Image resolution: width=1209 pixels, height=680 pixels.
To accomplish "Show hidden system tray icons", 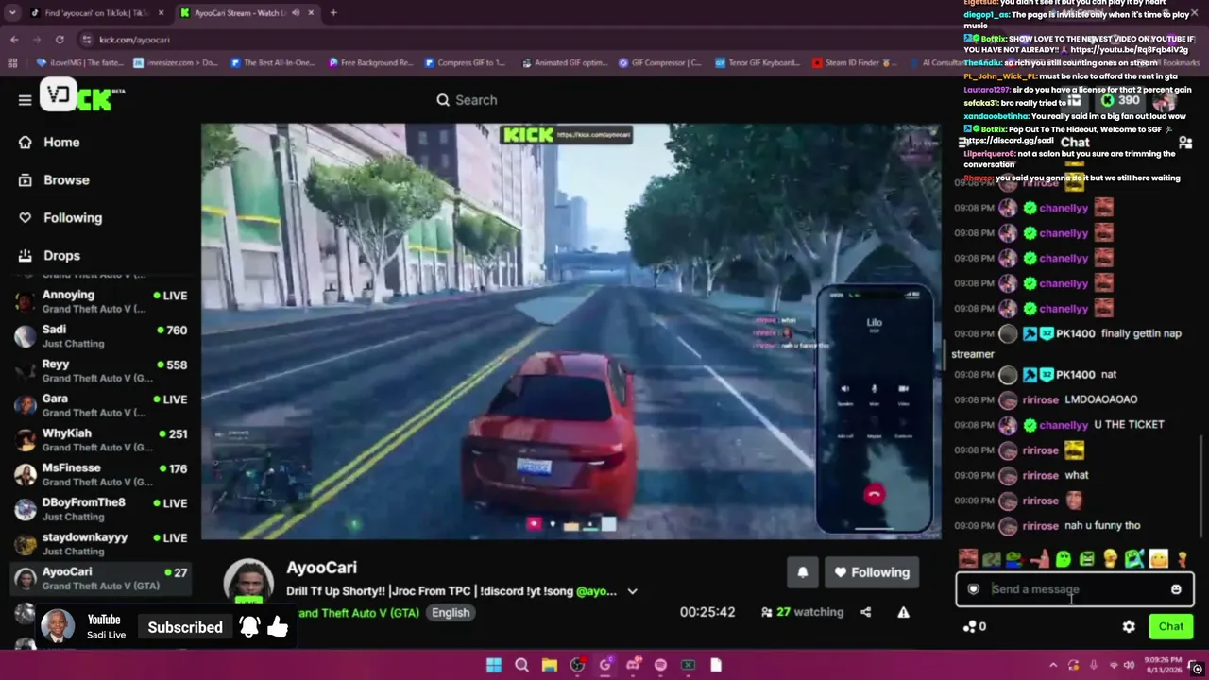I will [x=1053, y=665].
